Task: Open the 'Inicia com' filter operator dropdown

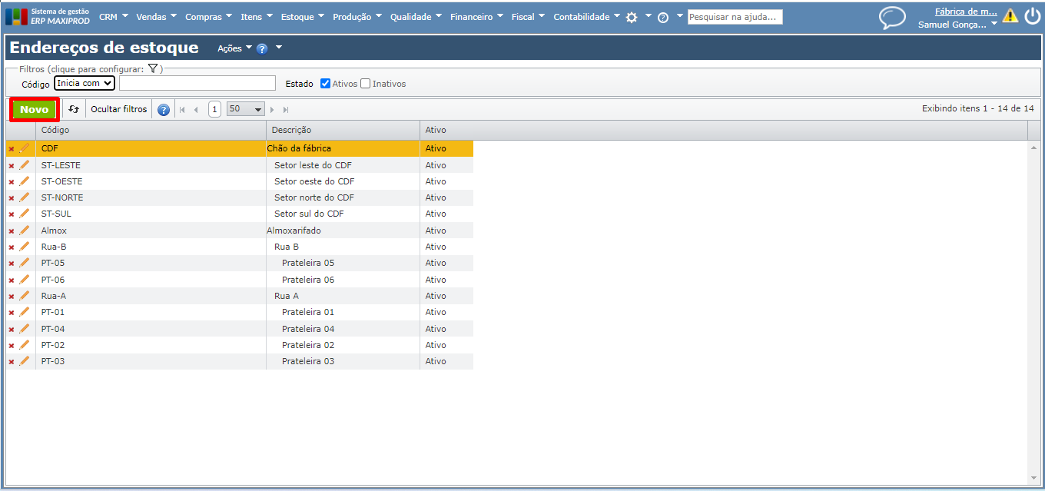Action: pos(85,83)
